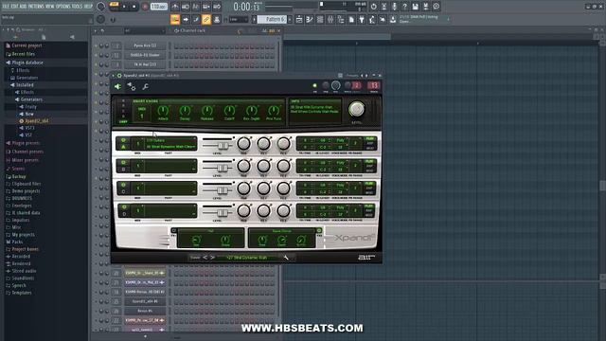Open part B empty patch selector
Screen dimensions: 606x341
click(x=170, y=166)
